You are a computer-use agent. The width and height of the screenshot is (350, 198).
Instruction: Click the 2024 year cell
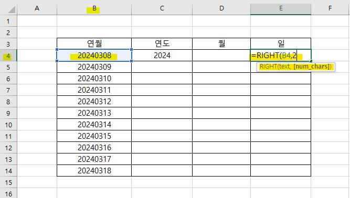click(x=162, y=56)
